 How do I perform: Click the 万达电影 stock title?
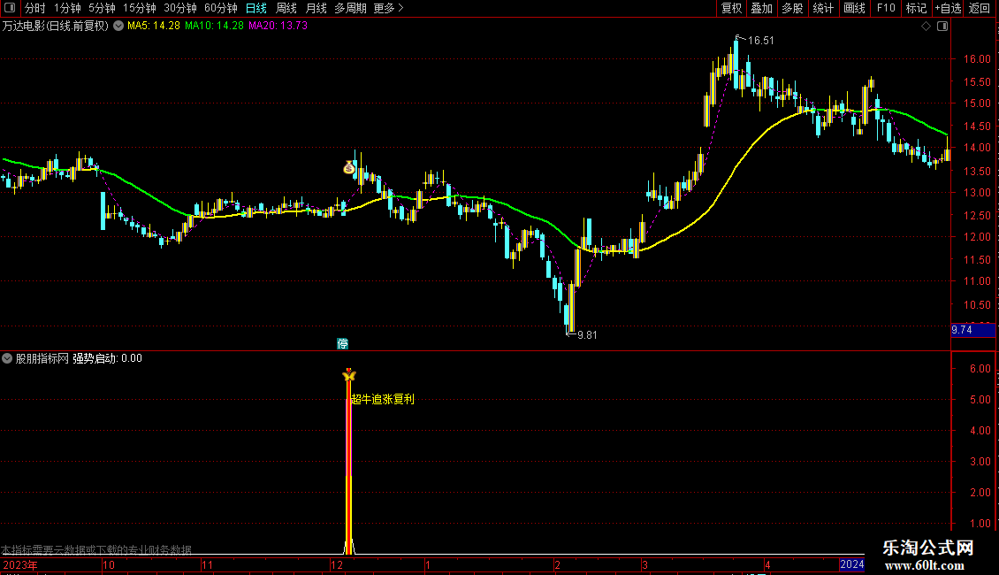pyautogui.click(x=56, y=26)
